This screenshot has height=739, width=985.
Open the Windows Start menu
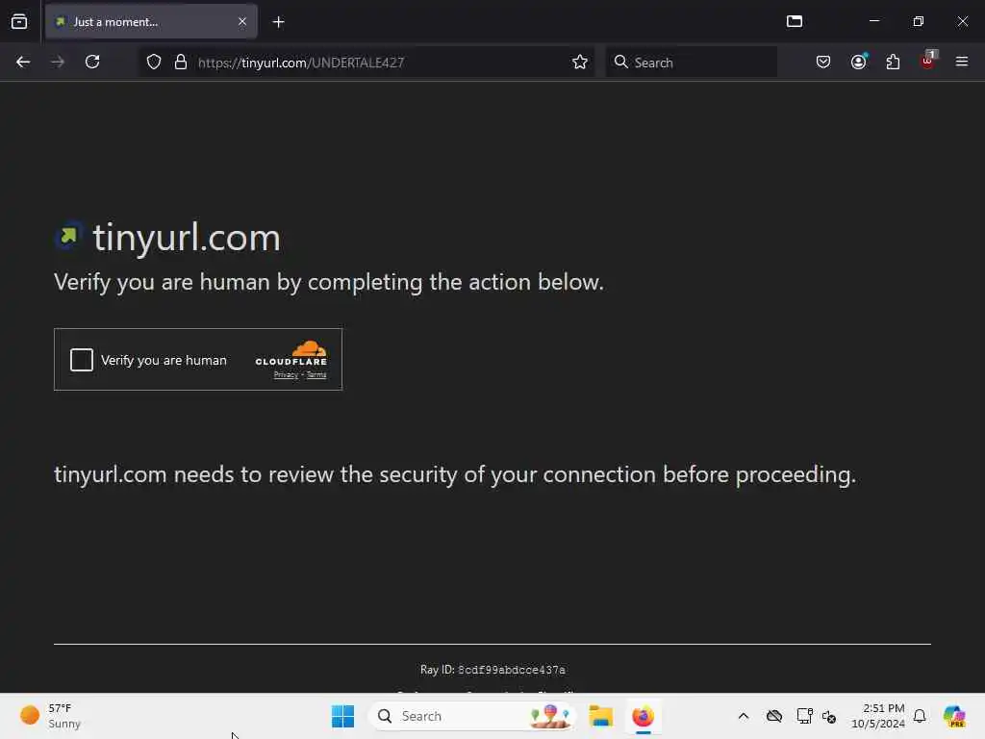pos(343,716)
